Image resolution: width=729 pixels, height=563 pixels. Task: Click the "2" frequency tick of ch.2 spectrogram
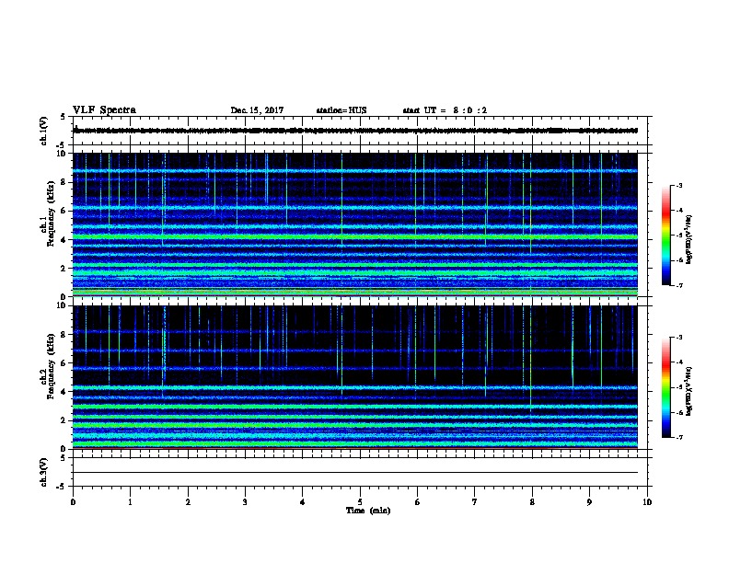[64, 420]
